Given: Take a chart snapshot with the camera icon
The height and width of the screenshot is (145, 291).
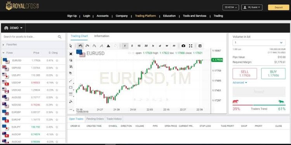Looking at the screenshot, I should pyautogui.click(x=184, y=46).
